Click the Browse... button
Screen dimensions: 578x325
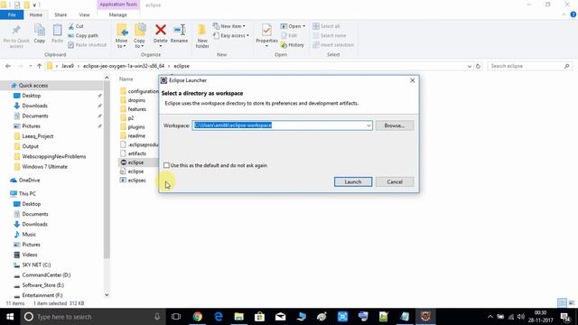[395, 125]
